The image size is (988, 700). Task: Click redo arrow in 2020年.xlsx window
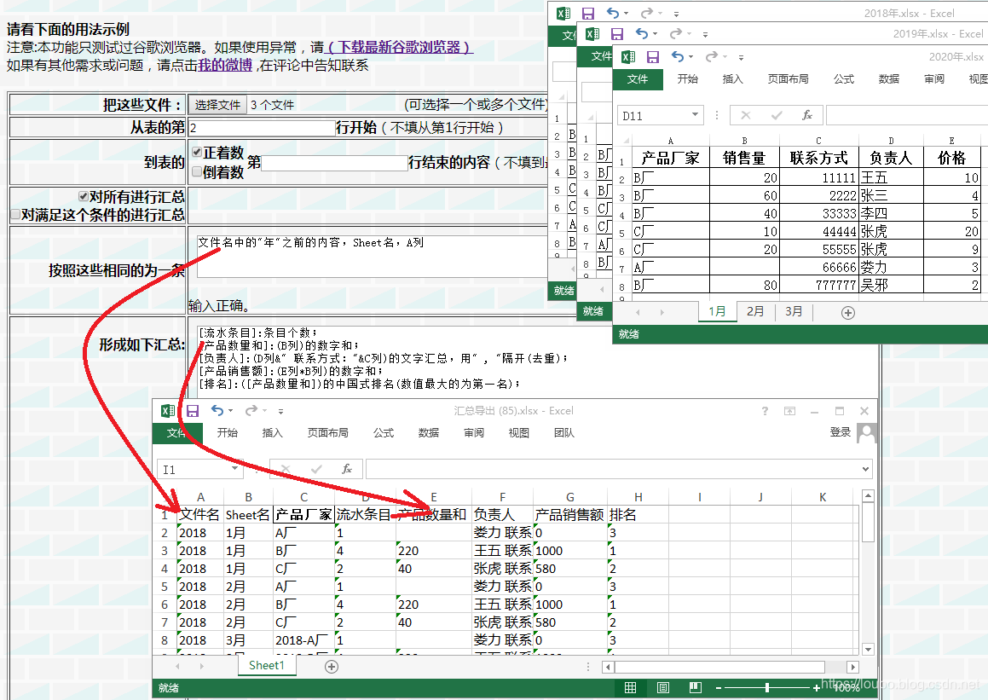pos(712,57)
